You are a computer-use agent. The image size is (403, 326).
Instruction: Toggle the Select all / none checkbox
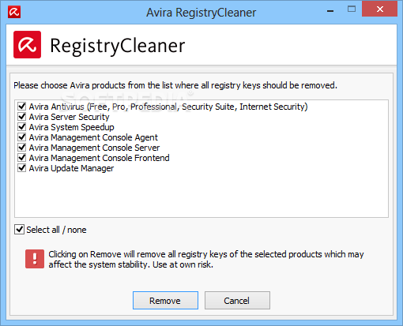pyautogui.click(x=20, y=230)
